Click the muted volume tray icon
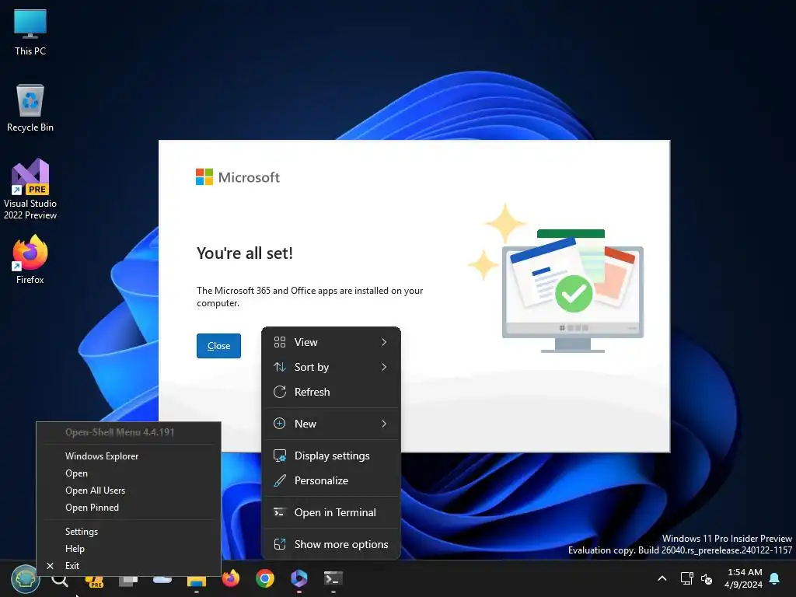 click(x=707, y=578)
